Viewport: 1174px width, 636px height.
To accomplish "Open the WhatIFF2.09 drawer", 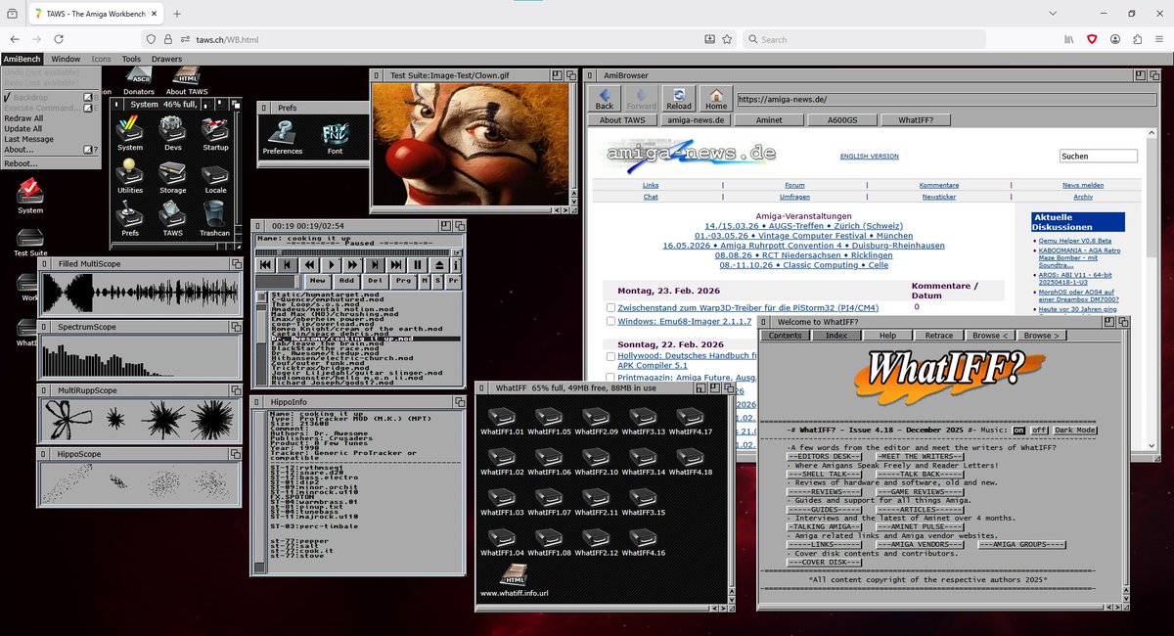I will click(596, 420).
